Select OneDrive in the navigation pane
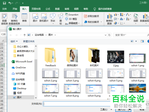Viewport: 149px width, 112px height. tap(19, 67)
